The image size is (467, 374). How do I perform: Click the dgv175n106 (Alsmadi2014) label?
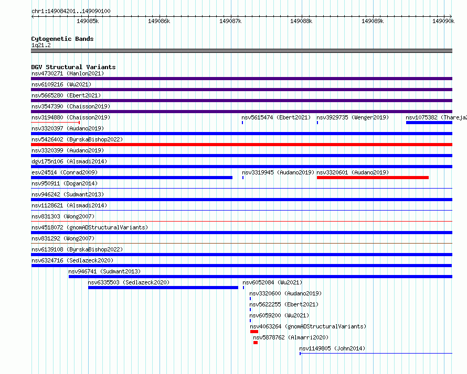point(69,161)
